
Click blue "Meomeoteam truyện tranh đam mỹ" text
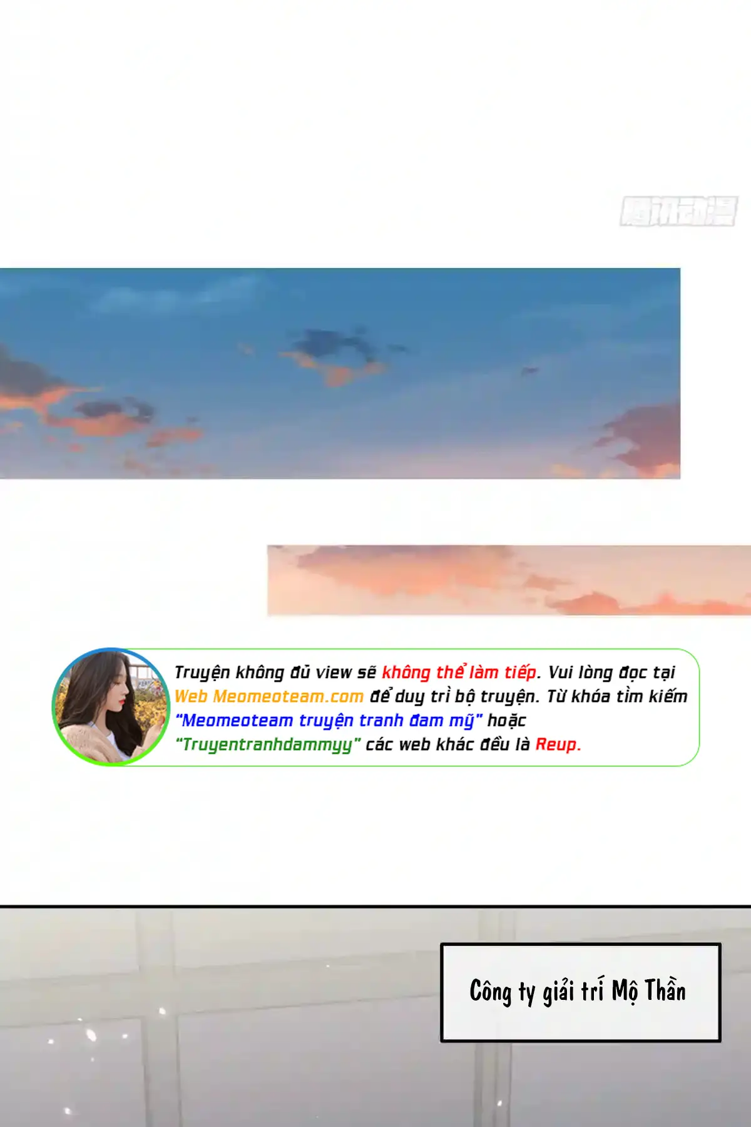tap(329, 721)
